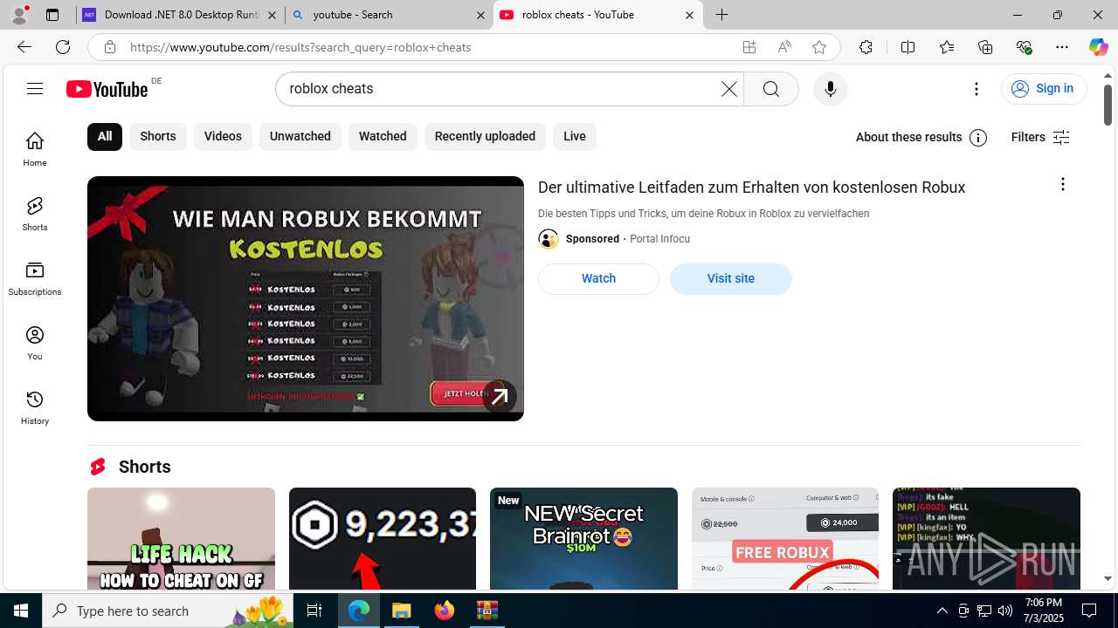Click the Visit site button
Screen dimensions: 1118x628
coord(730,279)
